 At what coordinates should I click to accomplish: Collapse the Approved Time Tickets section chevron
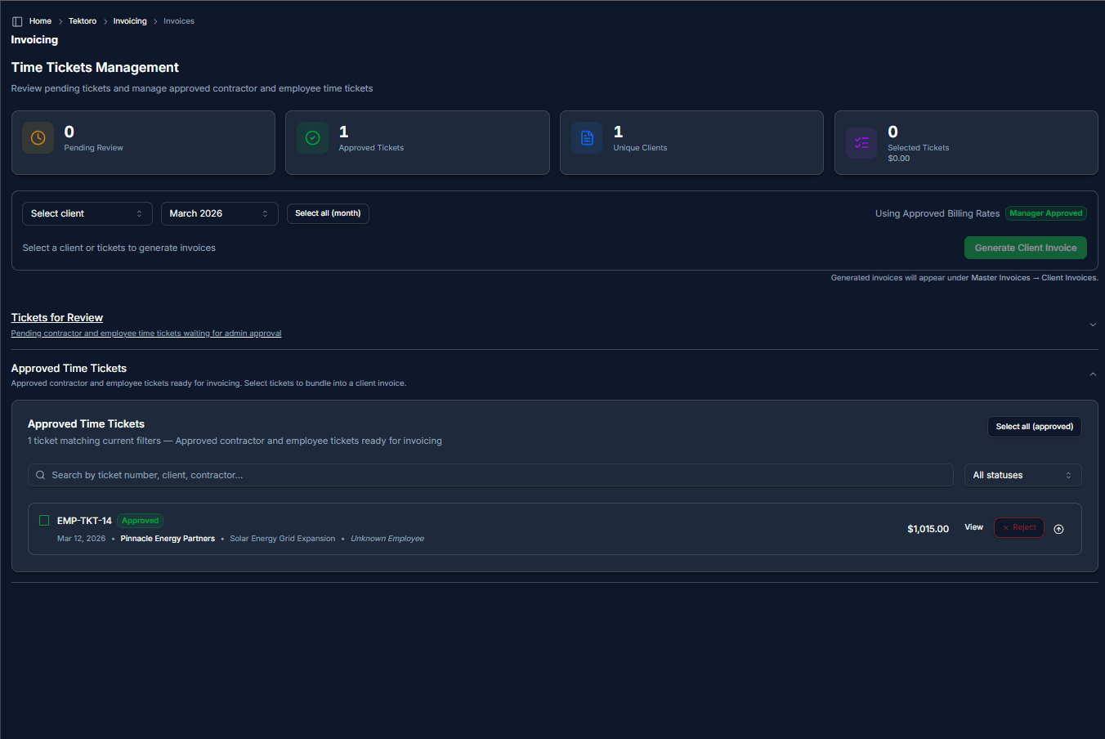click(1093, 374)
